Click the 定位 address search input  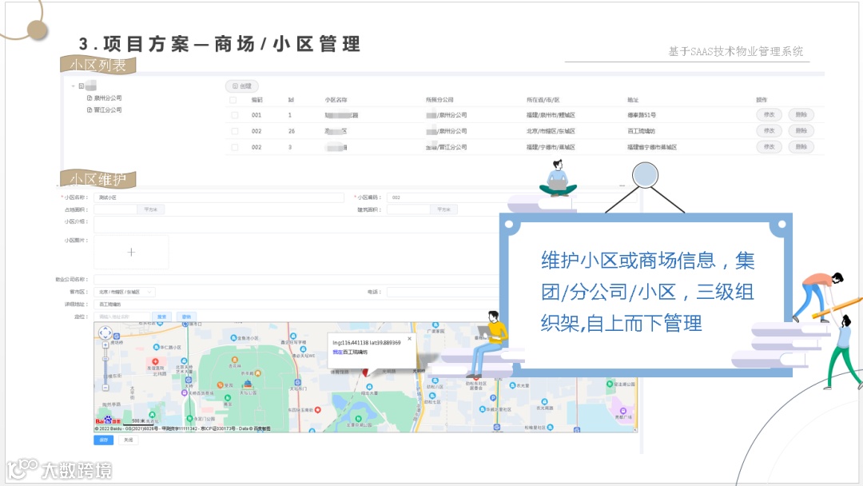121,317
